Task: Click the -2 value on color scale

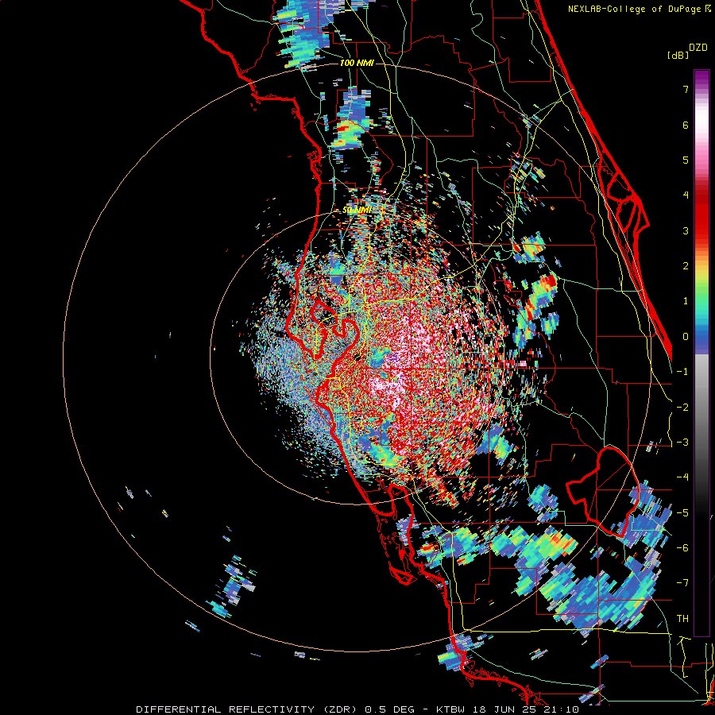Action: coord(682,408)
